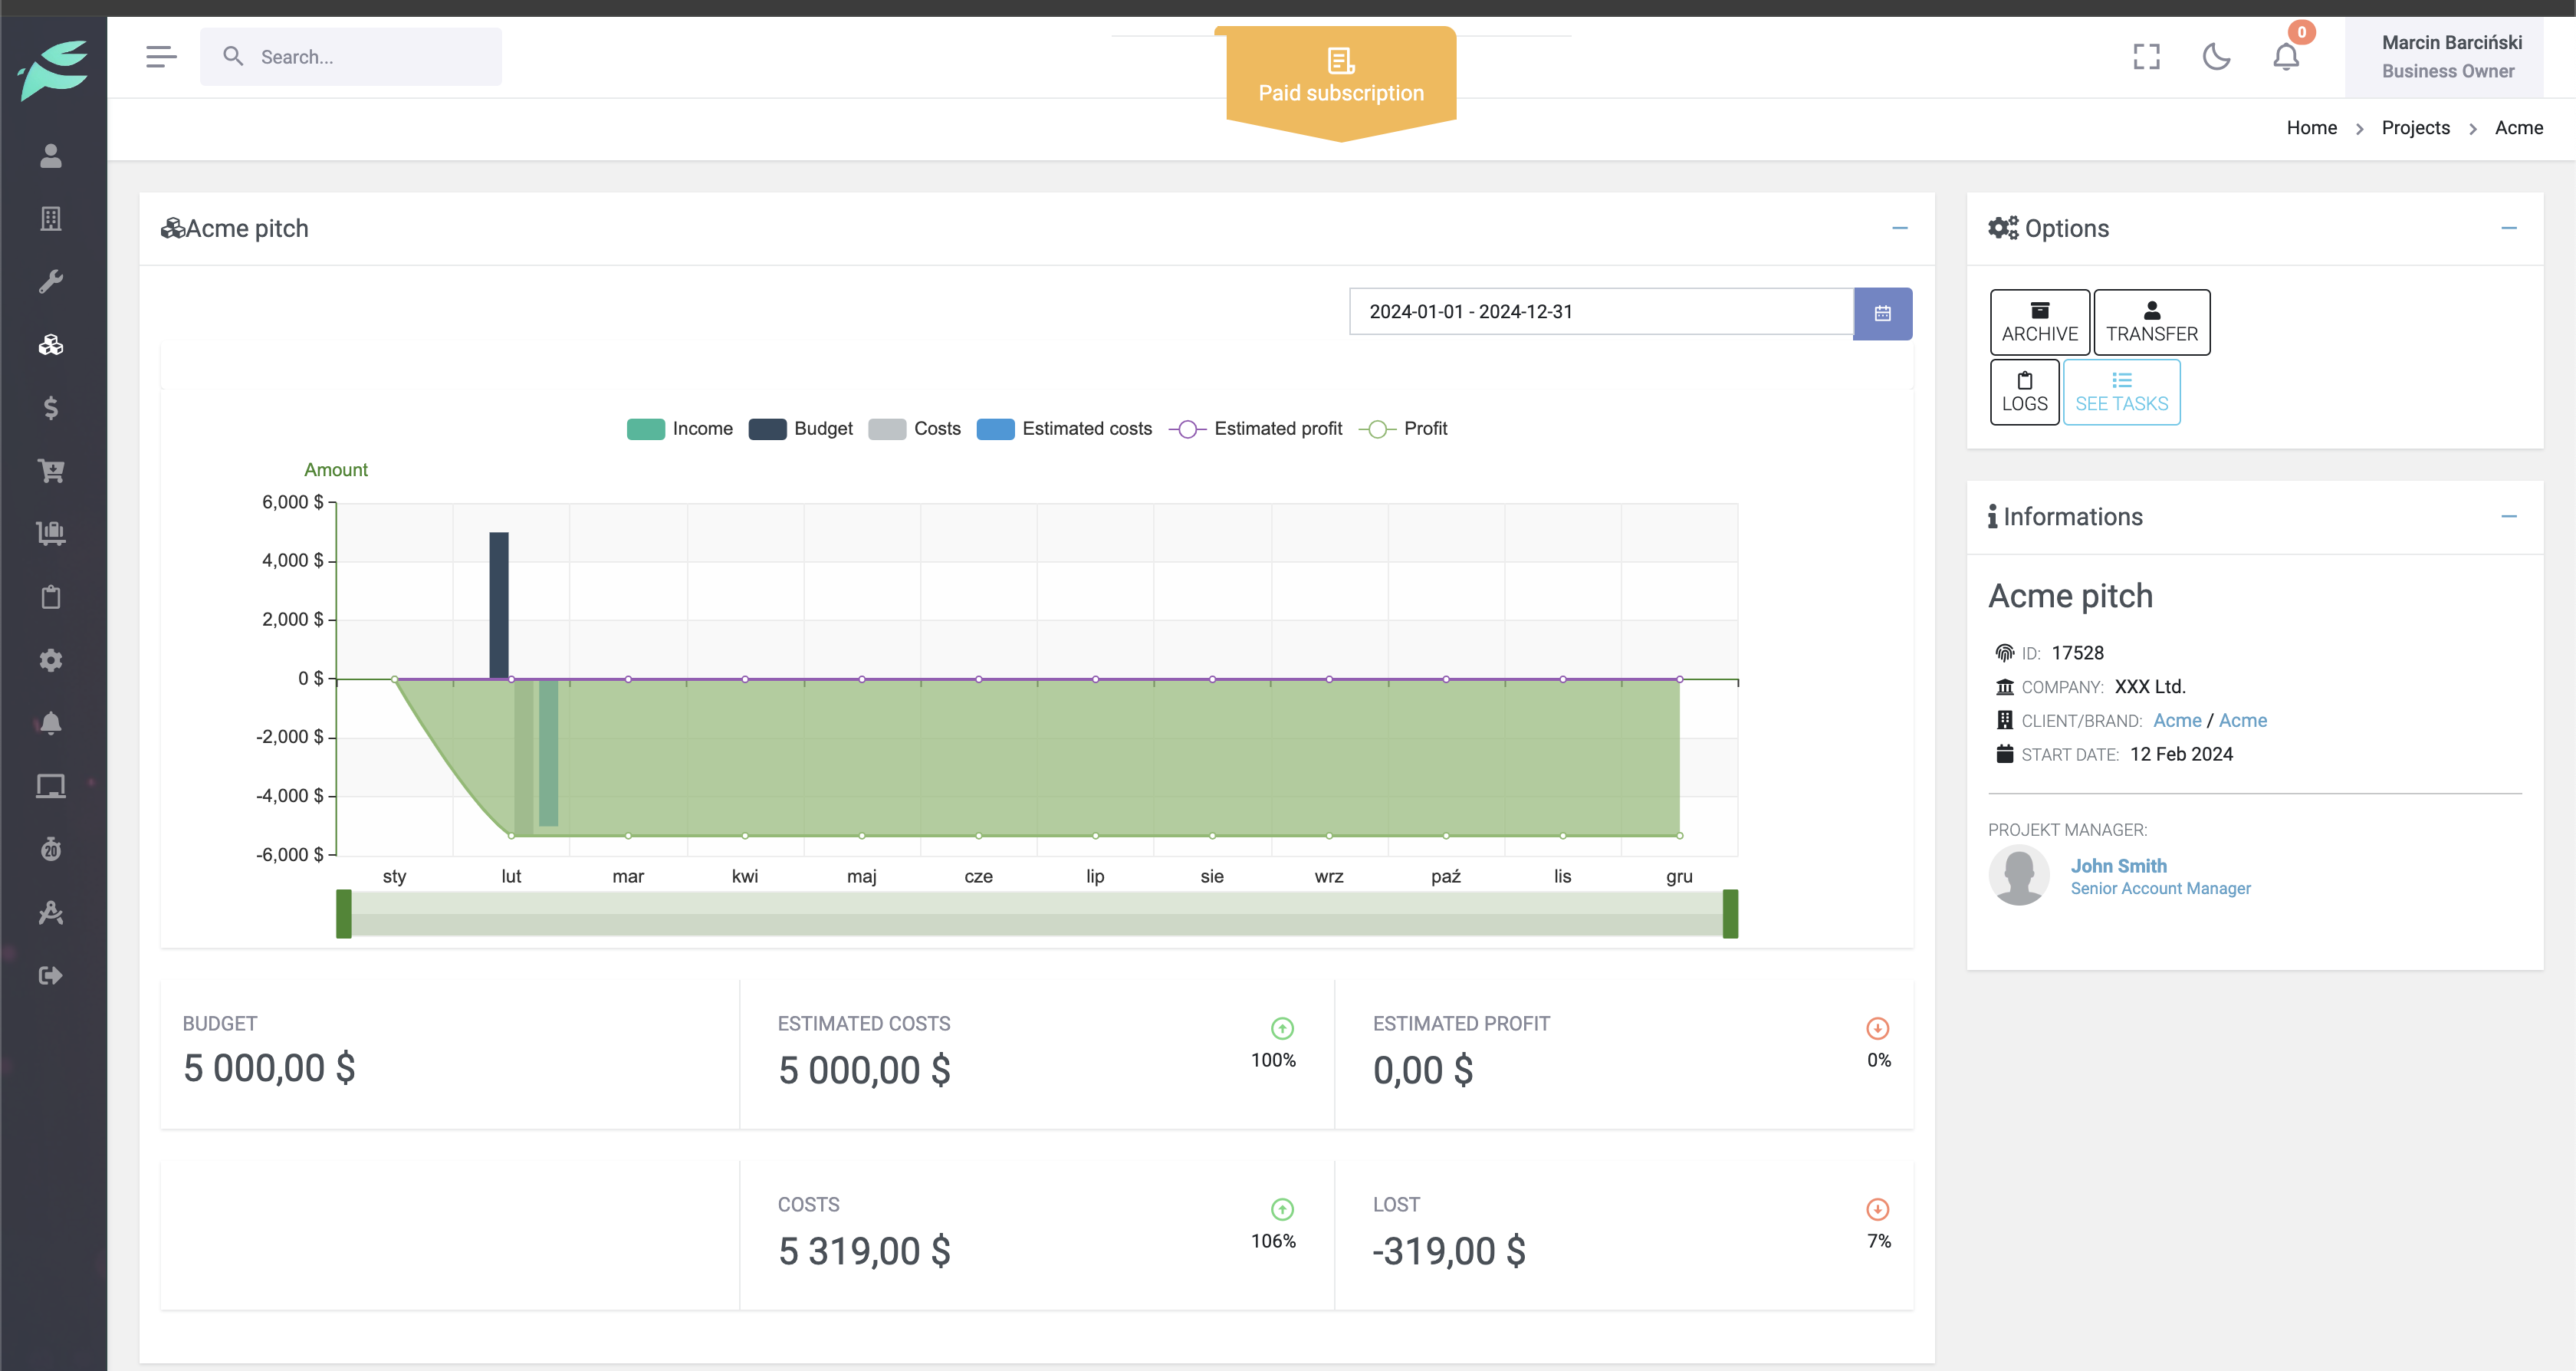The width and height of the screenshot is (2576, 1371).
Task: Click the Budget 5 000,00 $ value
Action: [269, 1068]
